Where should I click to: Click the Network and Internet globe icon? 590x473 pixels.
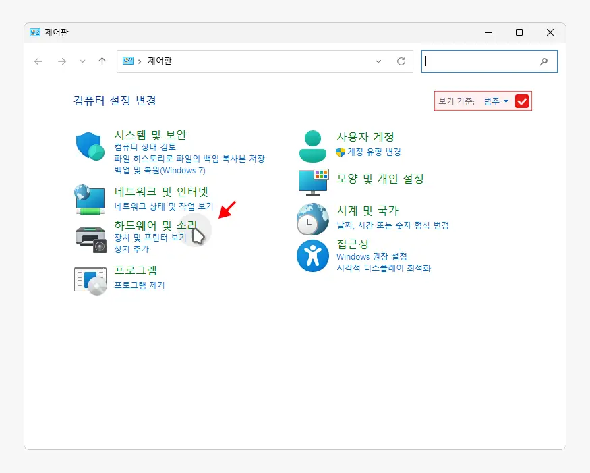pyautogui.click(x=90, y=199)
